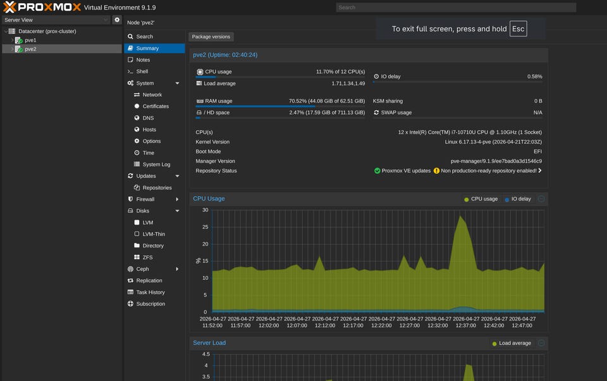Expand the pve2 tree node arrow
607x381 pixels.
click(12, 49)
